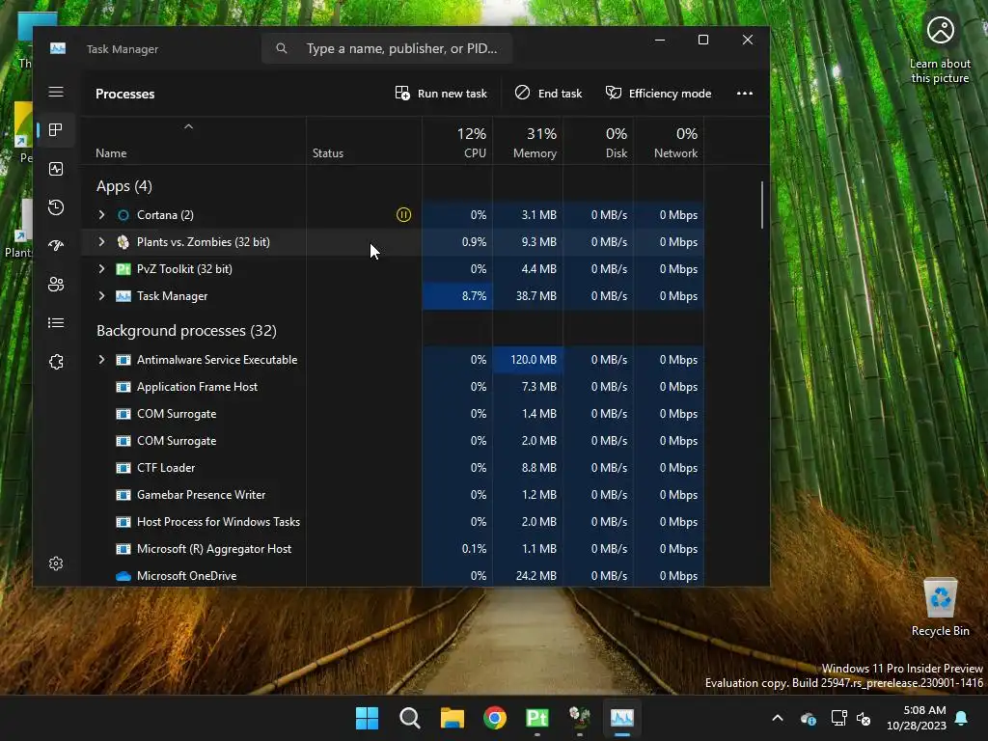This screenshot has width=988, height=741.
Task: Open Task Manager settings gear icon
Action: [x=56, y=563]
